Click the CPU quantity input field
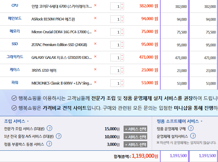The height and width of the screenshot is (162, 218). (115, 6)
